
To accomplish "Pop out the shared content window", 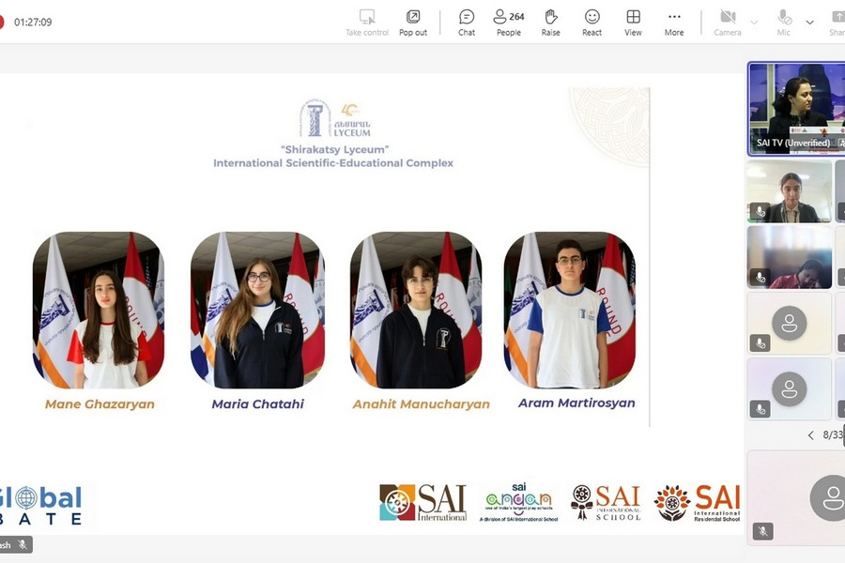I will [413, 22].
